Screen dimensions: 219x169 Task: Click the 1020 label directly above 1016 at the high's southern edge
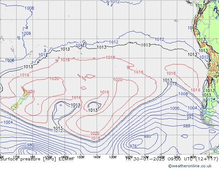[x=95, y=133]
